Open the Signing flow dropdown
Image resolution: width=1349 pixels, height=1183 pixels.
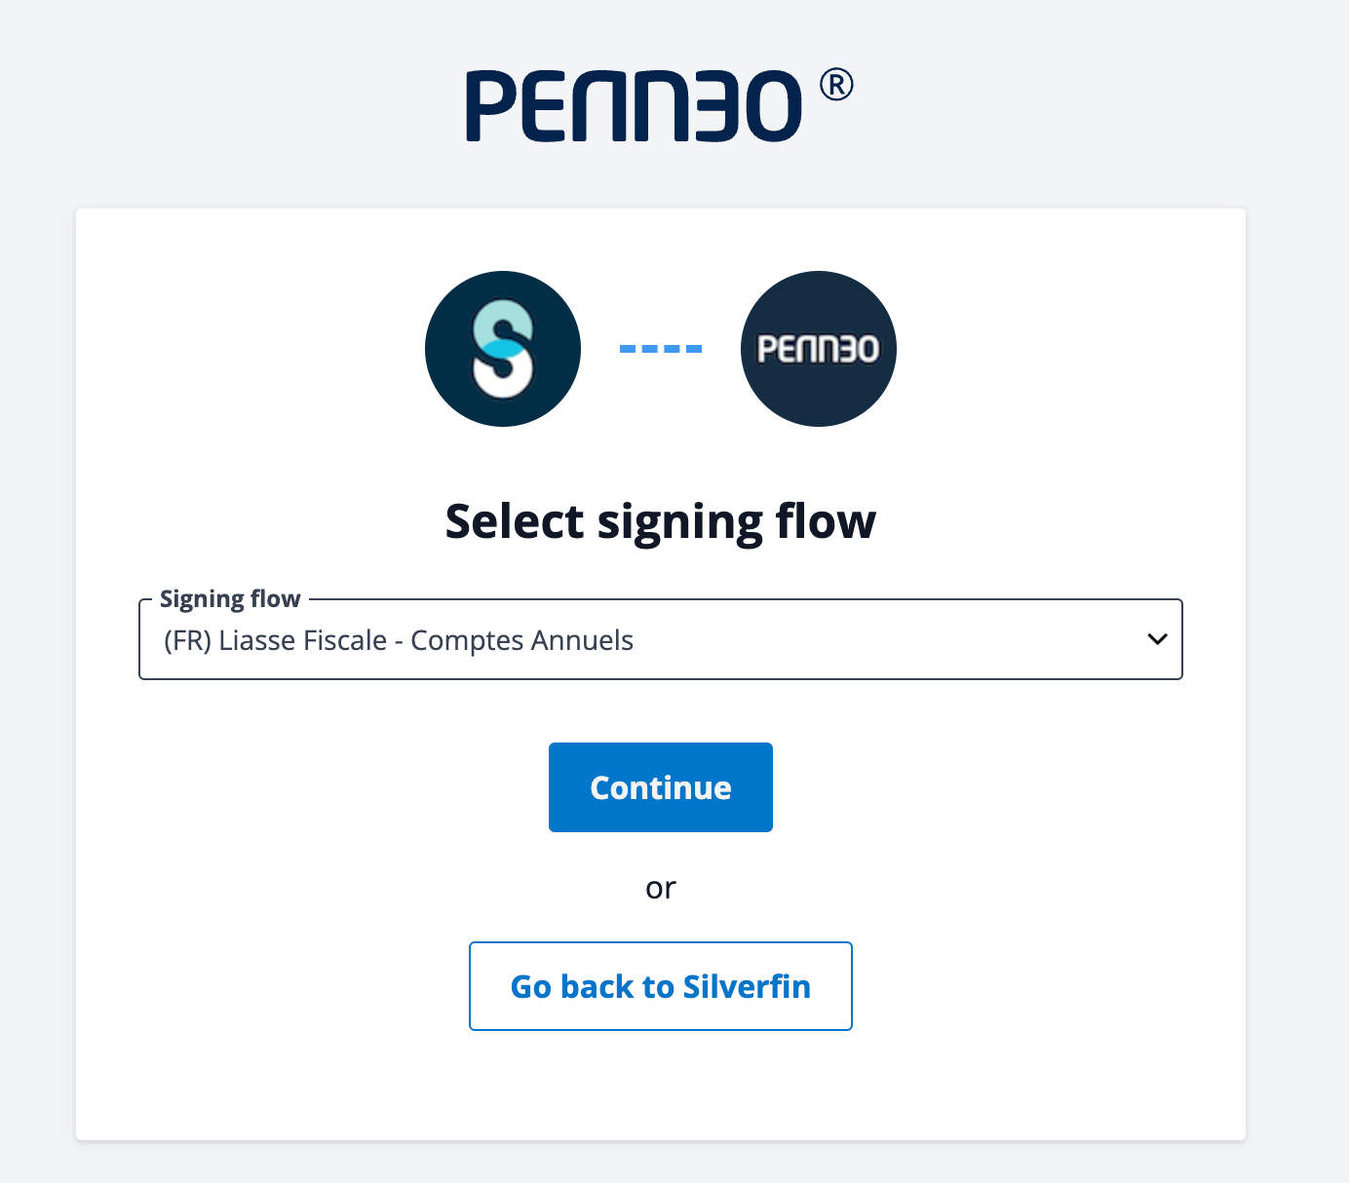tap(661, 639)
